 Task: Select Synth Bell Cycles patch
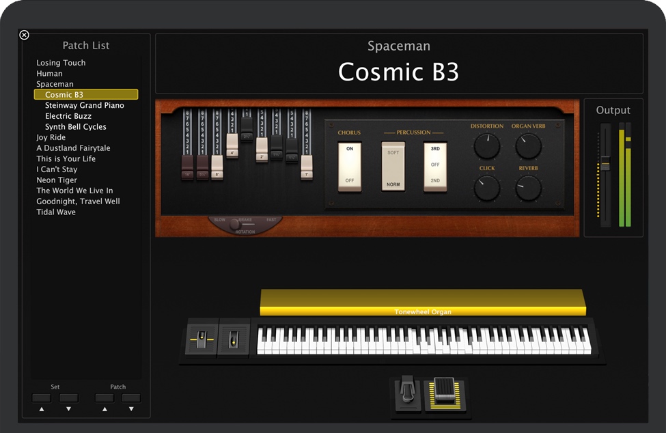pyautogui.click(x=76, y=127)
